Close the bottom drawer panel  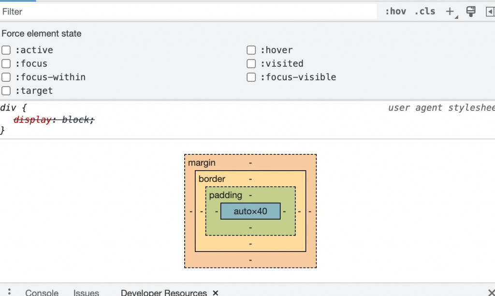point(491,293)
